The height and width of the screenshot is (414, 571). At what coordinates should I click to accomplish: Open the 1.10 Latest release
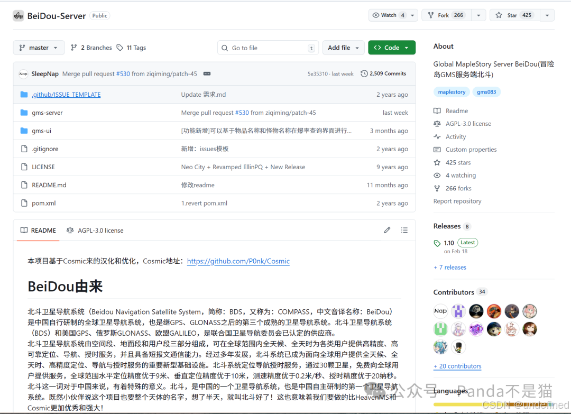click(456, 243)
